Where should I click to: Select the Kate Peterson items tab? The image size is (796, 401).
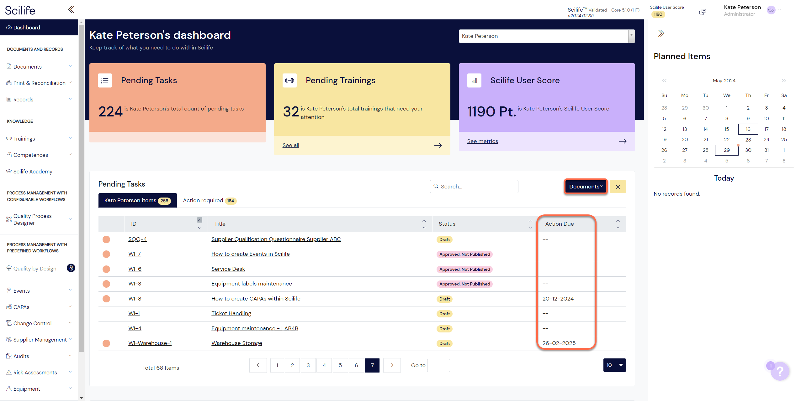137,200
